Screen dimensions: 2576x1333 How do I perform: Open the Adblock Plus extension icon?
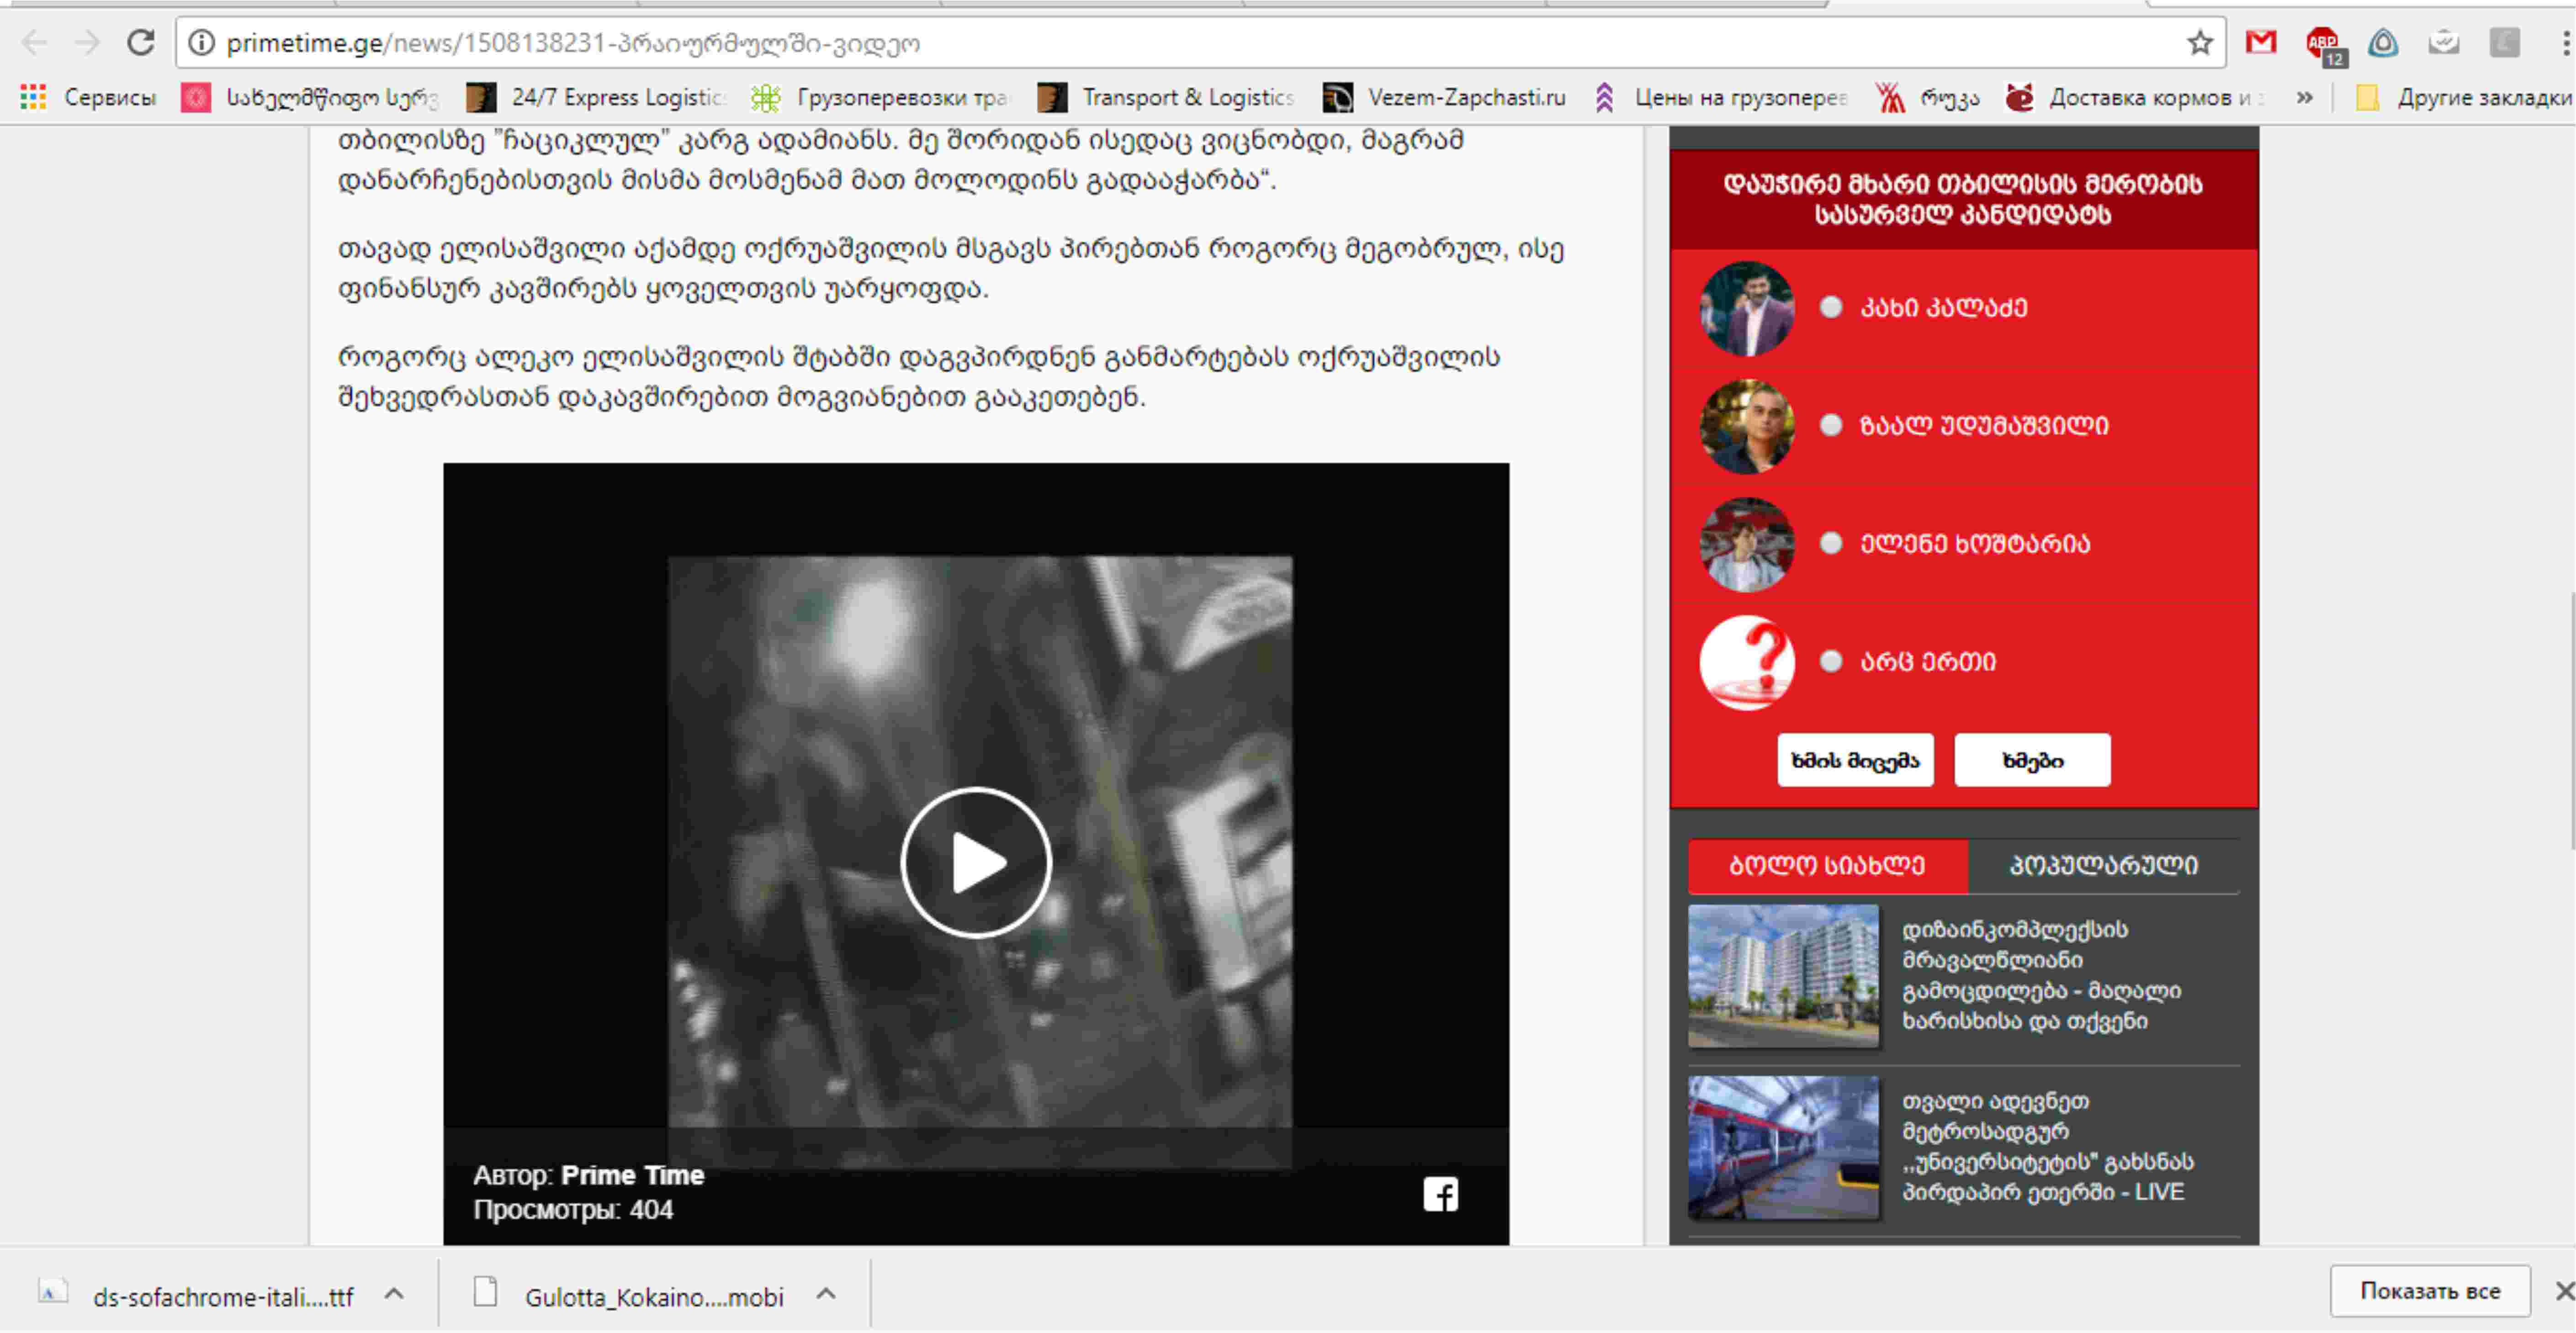point(2322,43)
